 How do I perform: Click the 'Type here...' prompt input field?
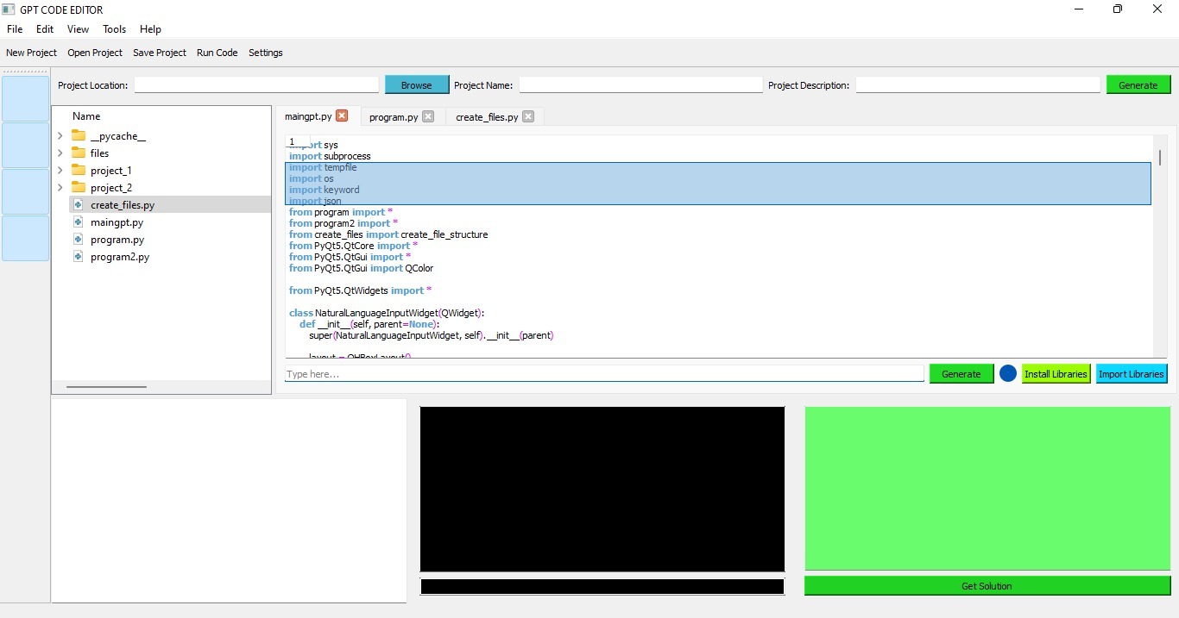(x=604, y=374)
